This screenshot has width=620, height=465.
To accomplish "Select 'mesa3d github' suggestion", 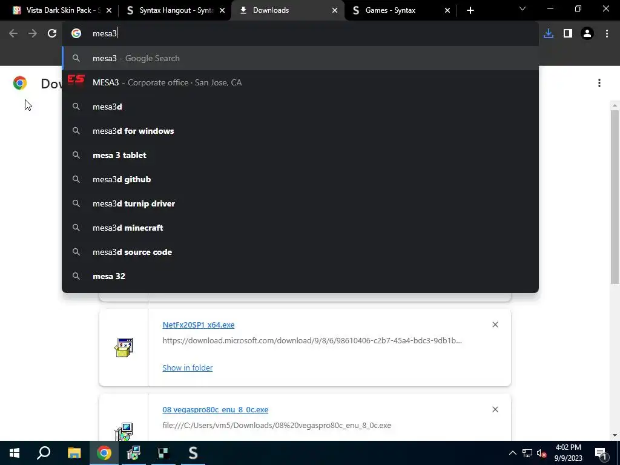I will pos(300,179).
